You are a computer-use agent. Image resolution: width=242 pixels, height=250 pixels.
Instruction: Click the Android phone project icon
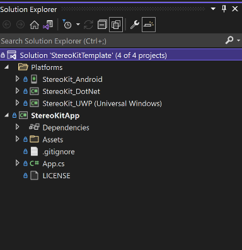point(34,79)
